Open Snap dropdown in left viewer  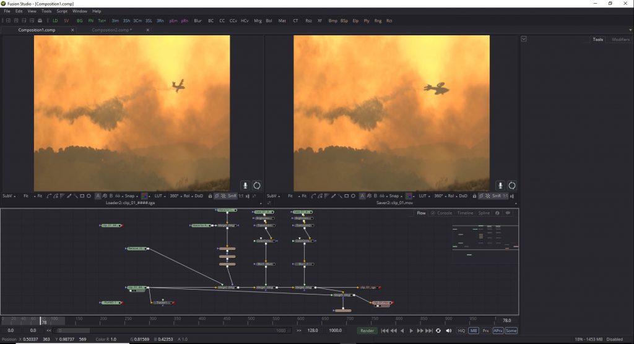[131, 196]
